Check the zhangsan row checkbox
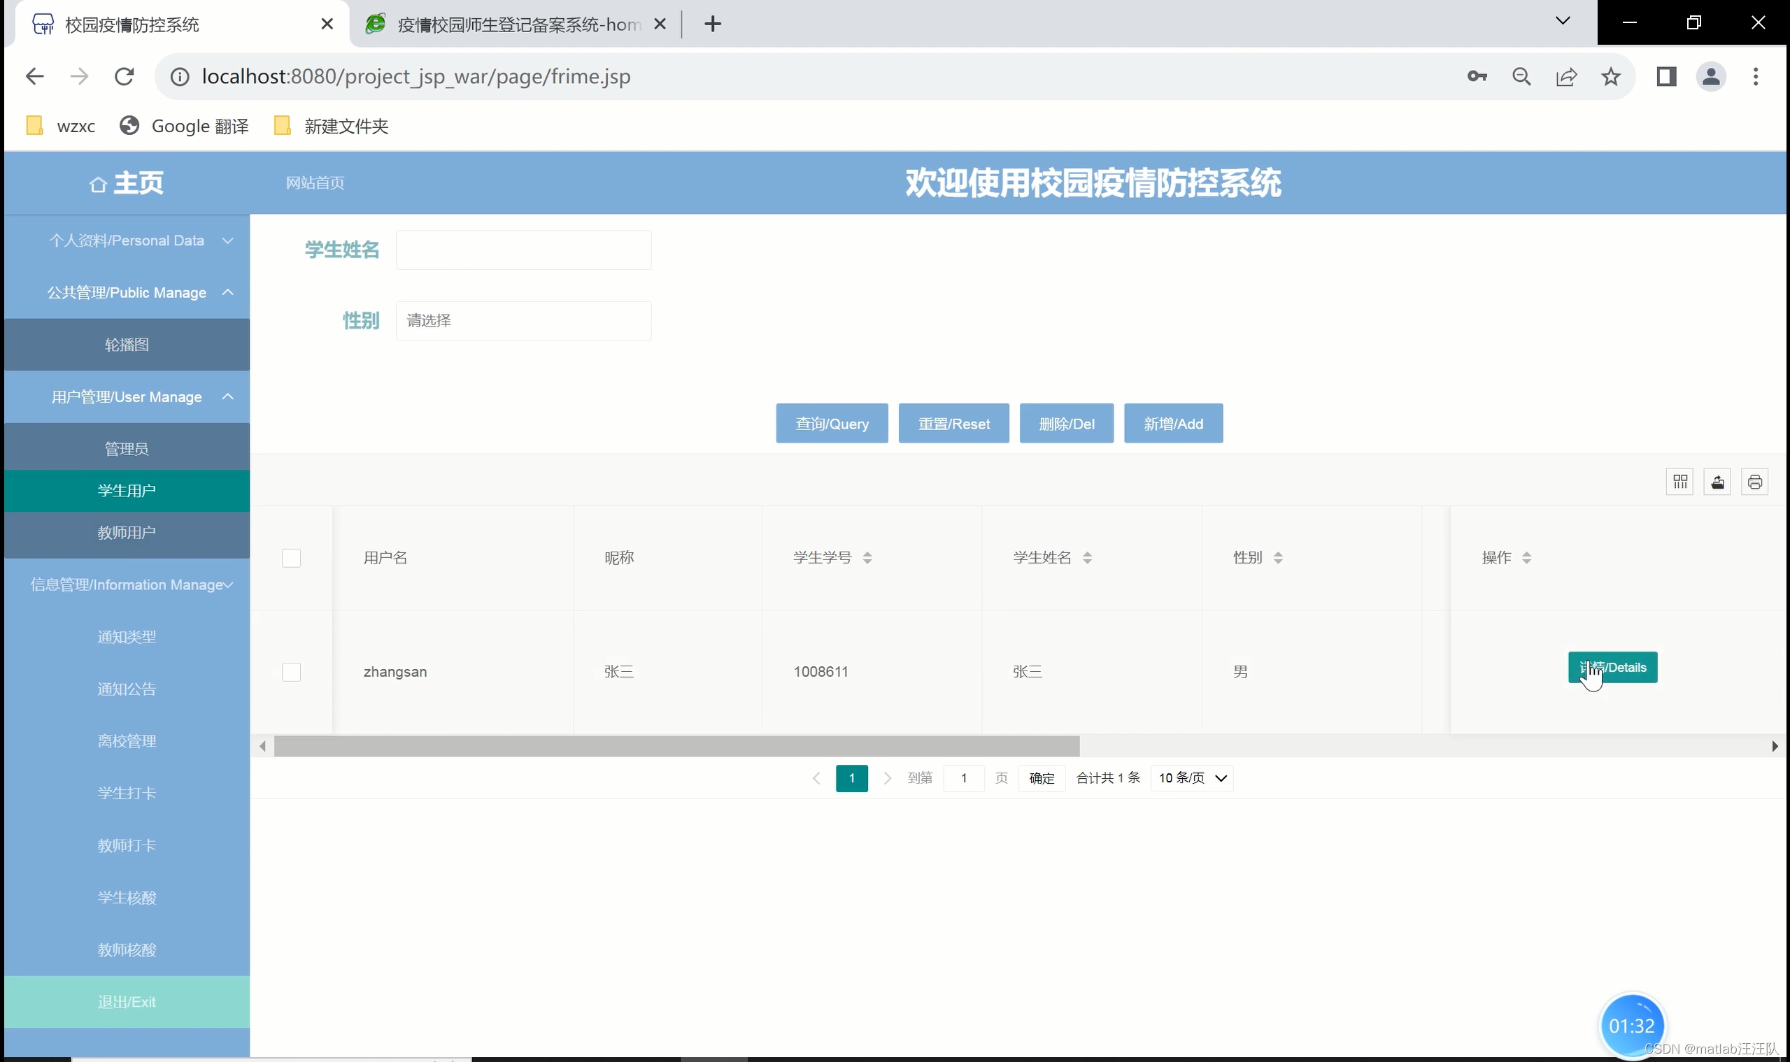Viewport: 1790px width, 1062px height. pyautogui.click(x=292, y=672)
